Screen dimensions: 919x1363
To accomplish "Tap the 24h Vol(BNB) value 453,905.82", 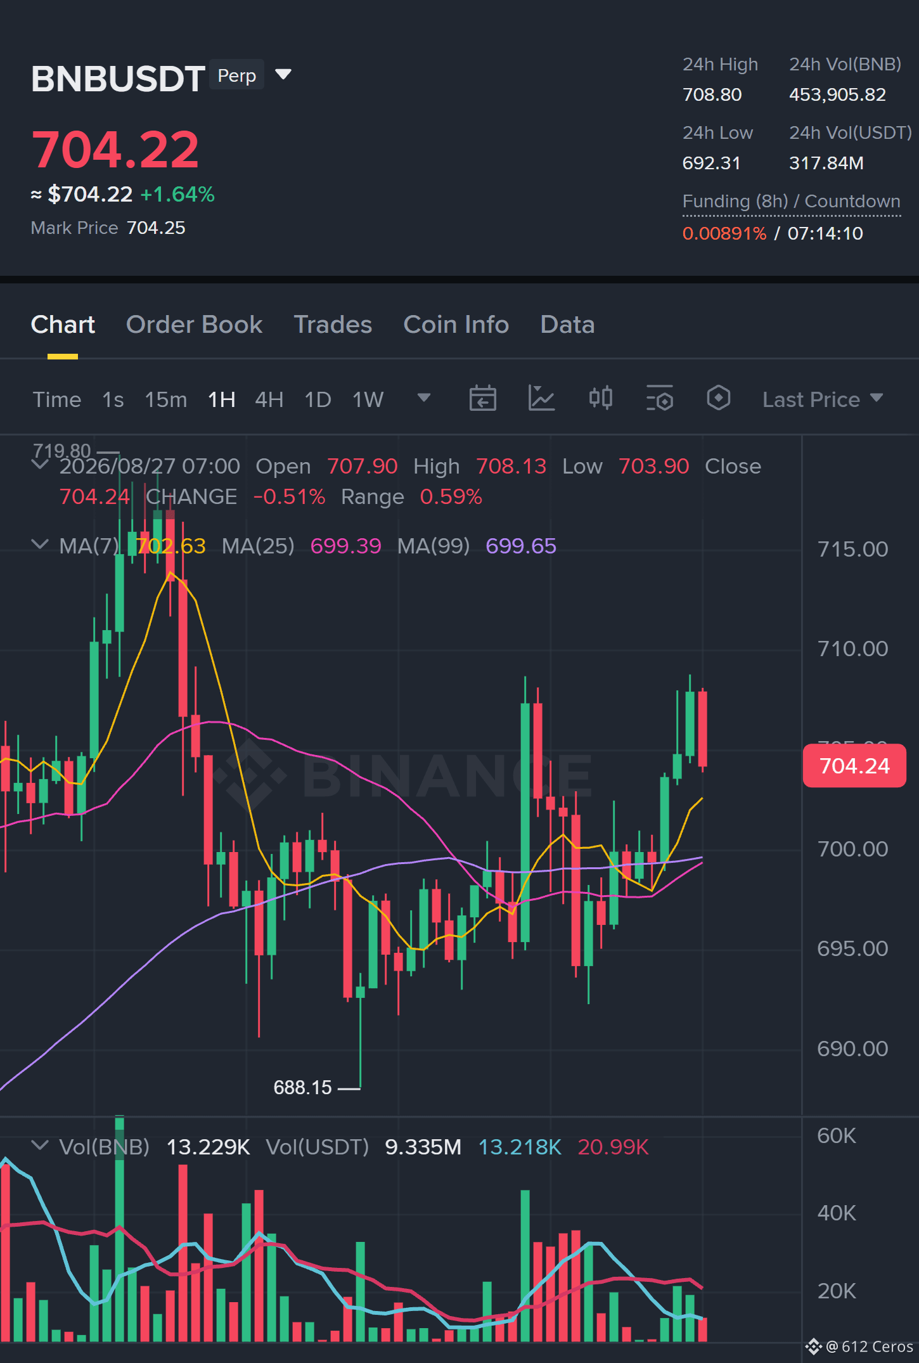I will pos(837,94).
